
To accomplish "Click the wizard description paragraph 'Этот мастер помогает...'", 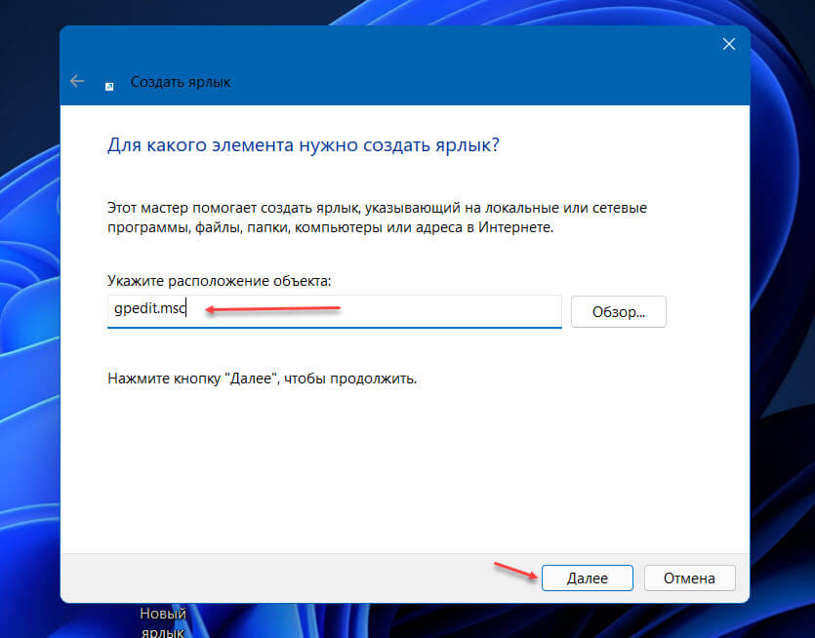I will [x=377, y=218].
